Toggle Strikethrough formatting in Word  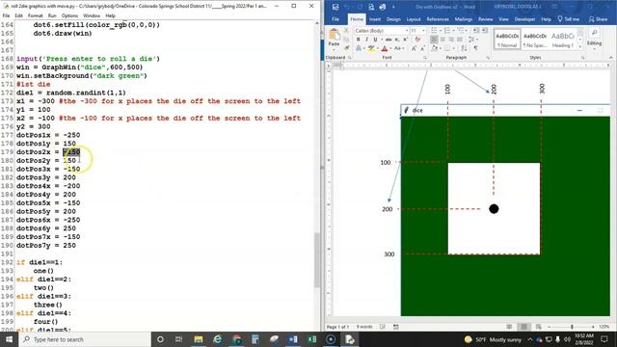[x=389, y=40]
